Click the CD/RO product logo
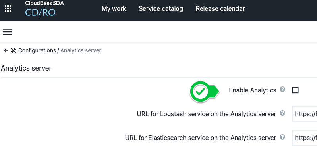This screenshot has width=317, height=148. click(40, 13)
